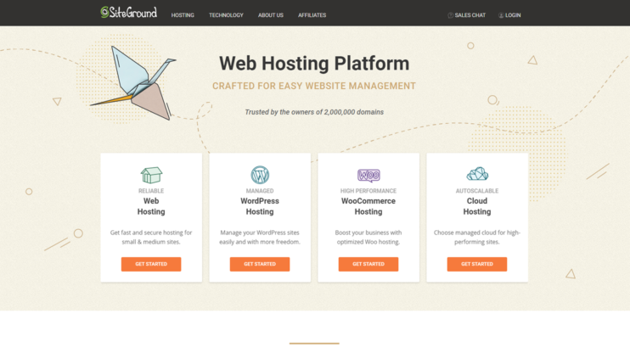630x353 pixels.
Task: Open the Technology menu
Action: [x=226, y=15]
